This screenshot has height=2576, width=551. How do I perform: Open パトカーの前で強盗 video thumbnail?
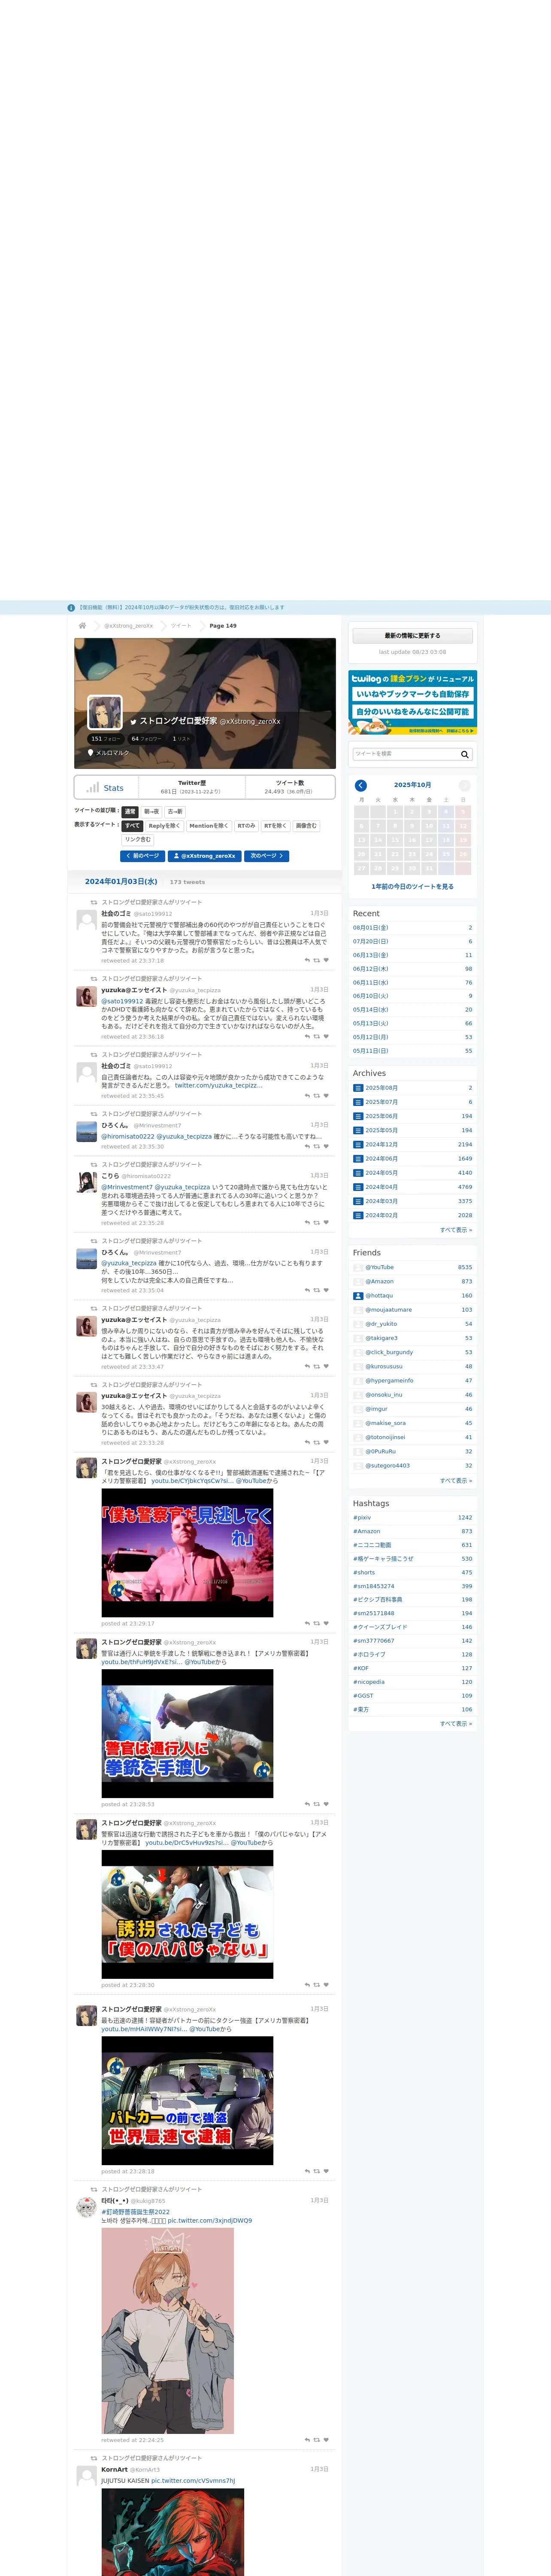pyautogui.click(x=187, y=2101)
